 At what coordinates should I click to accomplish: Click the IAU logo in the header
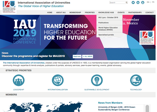(9, 7)
